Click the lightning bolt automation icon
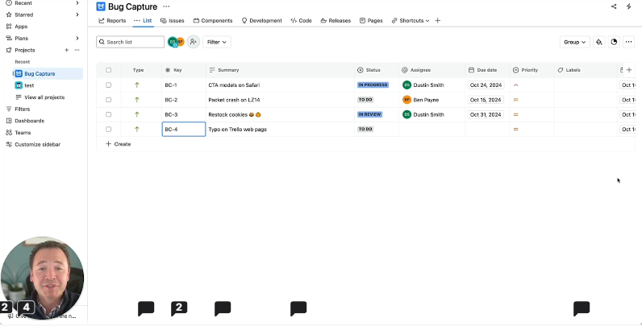 point(628,6)
